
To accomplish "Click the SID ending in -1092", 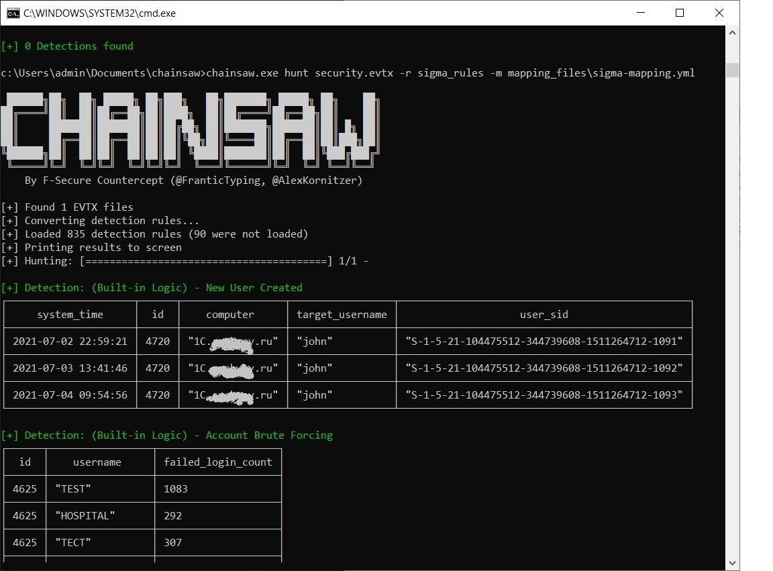I will pyautogui.click(x=544, y=368).
